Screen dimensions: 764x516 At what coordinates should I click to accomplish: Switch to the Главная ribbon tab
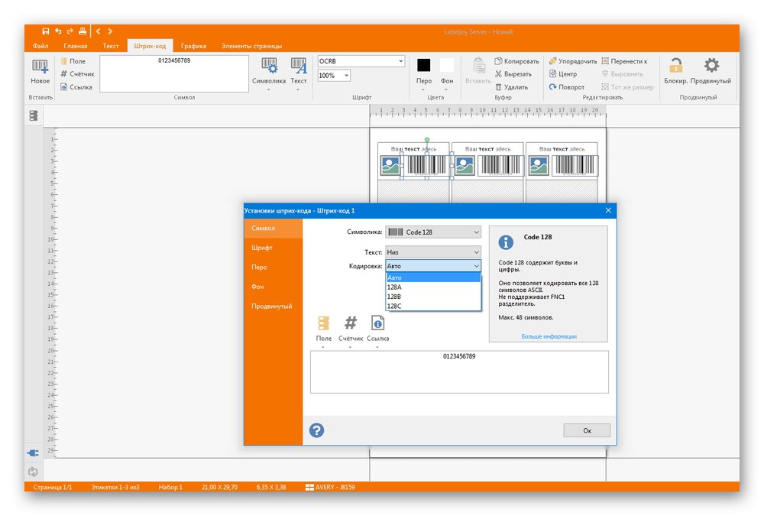76,46
